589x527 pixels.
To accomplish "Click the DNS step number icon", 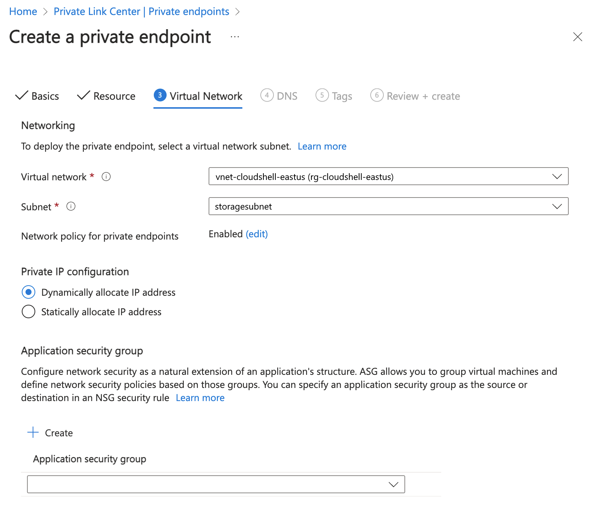I will click(267, 95).
